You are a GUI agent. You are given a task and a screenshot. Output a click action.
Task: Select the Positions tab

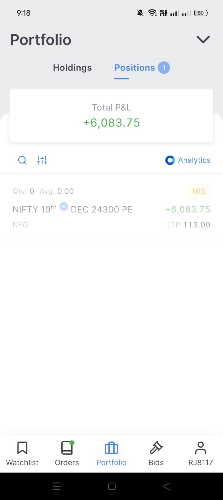point(135,68)
